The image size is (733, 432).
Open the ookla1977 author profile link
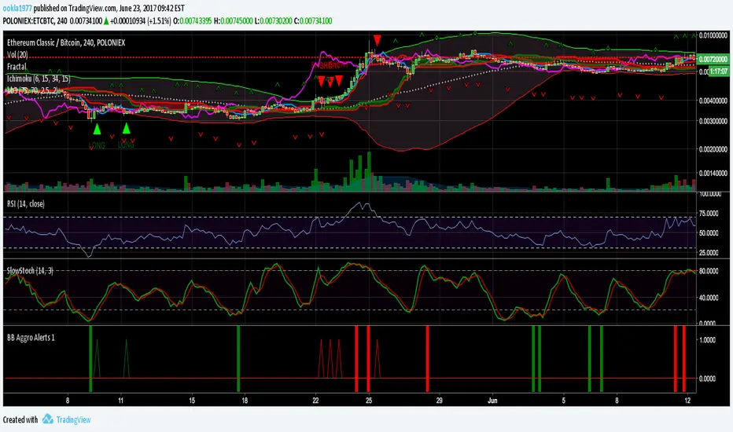coord(17,8)
